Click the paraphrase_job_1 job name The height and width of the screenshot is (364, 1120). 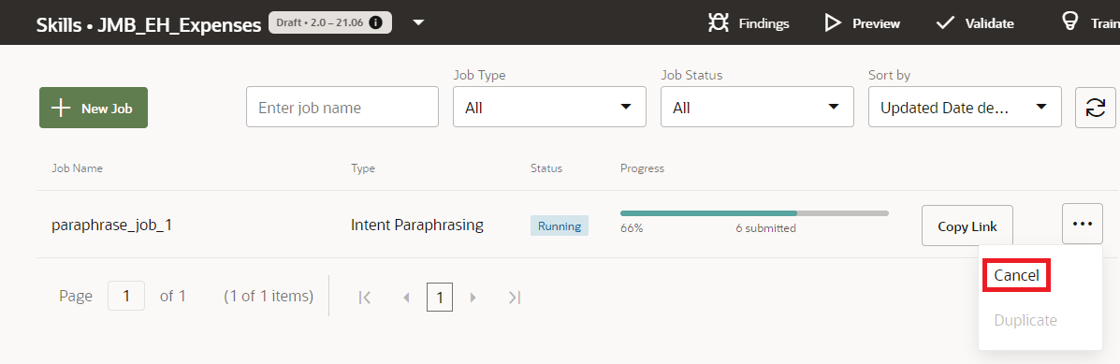(x=111, y=226)
